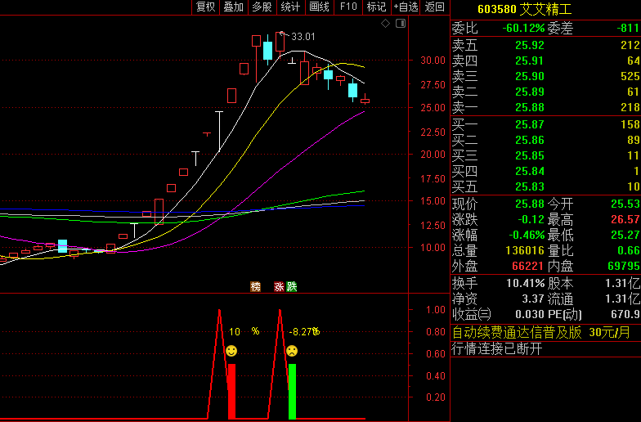The height and width of the screenshot is (422, 641).
Task: Toggle the side panel layout icon
Action: [401, 24]
